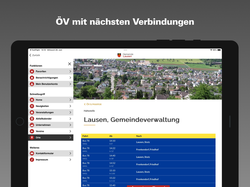Tap the Home house icon
Image resolution: width=250 pixels, height=187 pixels.
[32, 100]
